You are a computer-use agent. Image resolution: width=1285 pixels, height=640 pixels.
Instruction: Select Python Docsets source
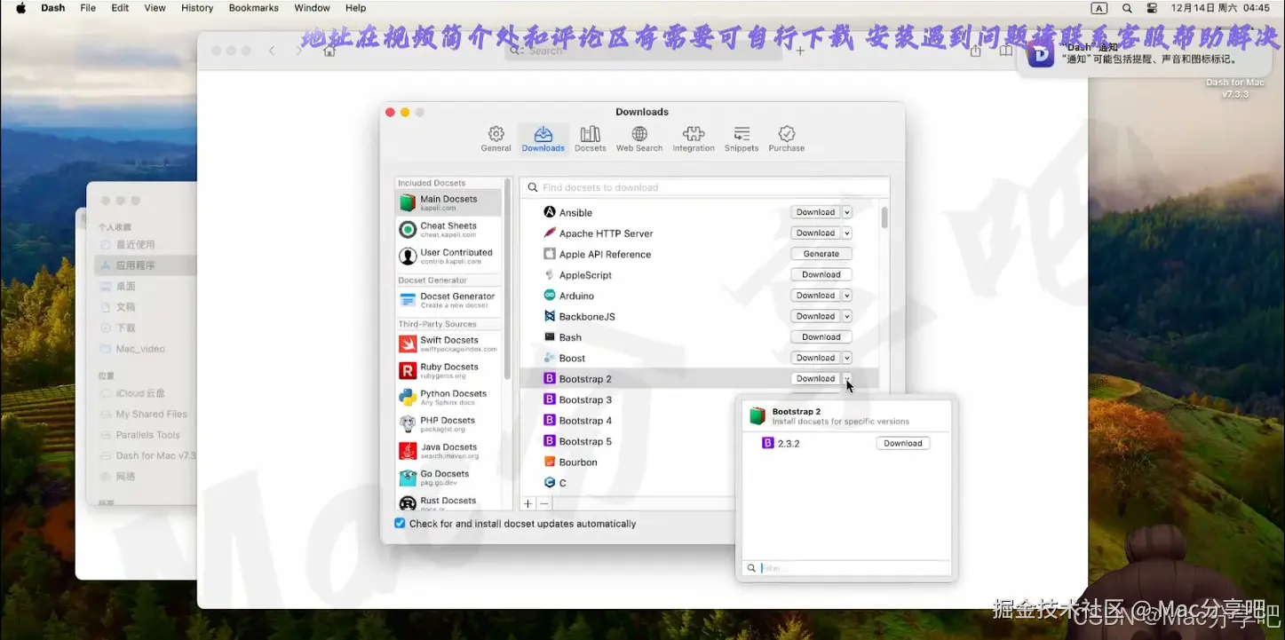(448, 397)
